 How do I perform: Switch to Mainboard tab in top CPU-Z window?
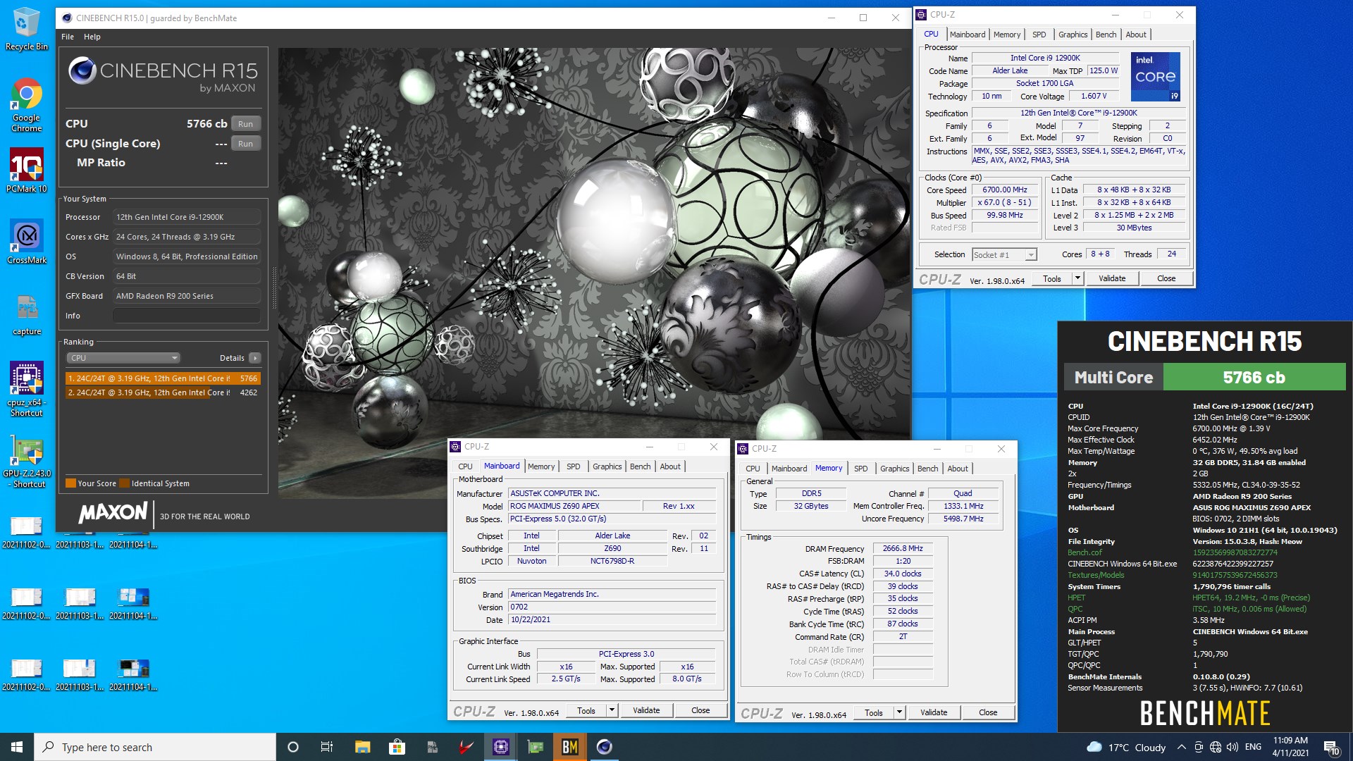coord(967,35)
